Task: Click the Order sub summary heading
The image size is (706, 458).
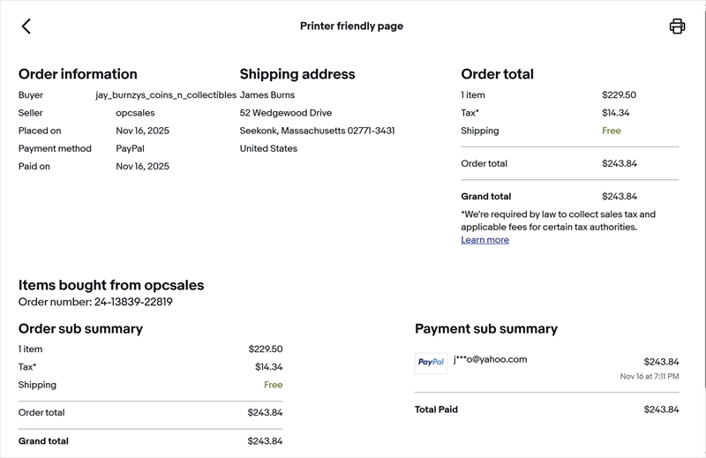Action: click(x=80, y=328)
